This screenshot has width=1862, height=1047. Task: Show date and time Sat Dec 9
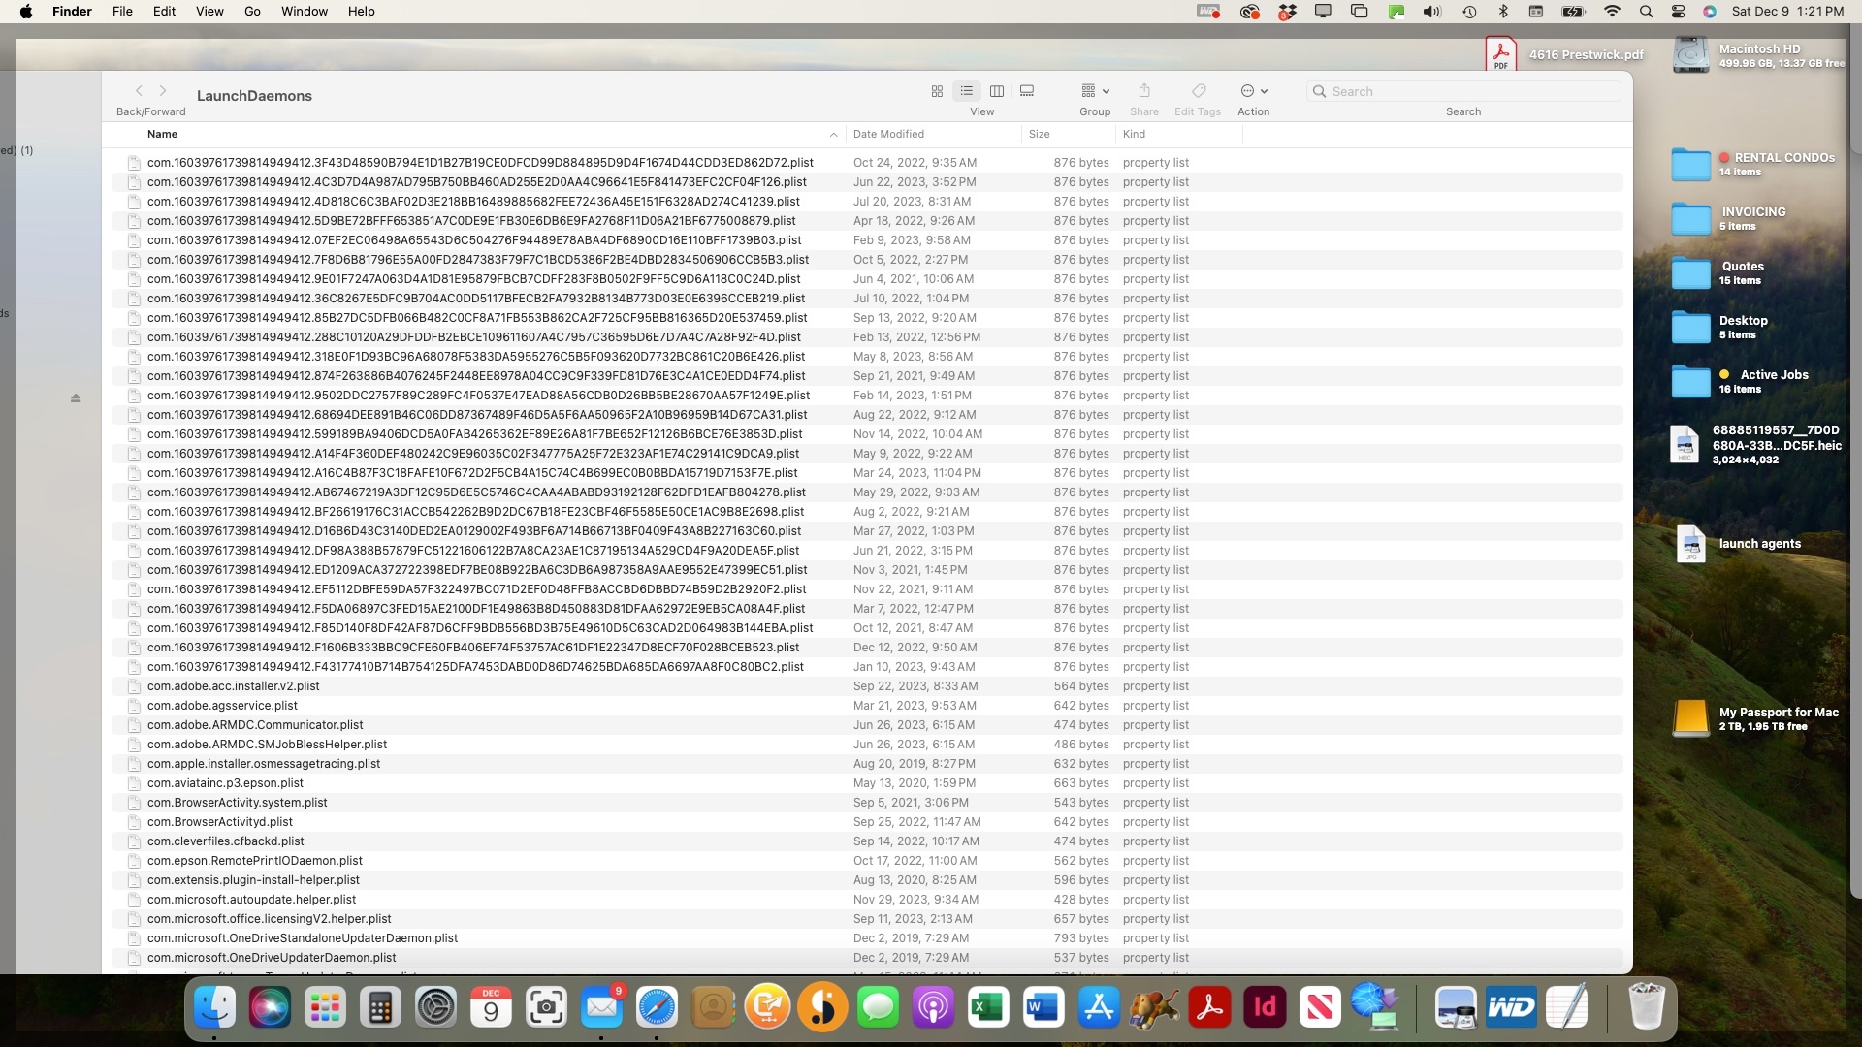(x=1787, y=12)
